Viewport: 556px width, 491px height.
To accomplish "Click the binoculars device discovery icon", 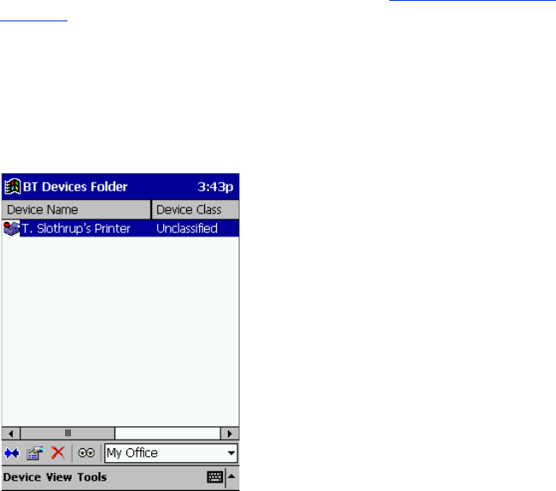I will (86, 453).
